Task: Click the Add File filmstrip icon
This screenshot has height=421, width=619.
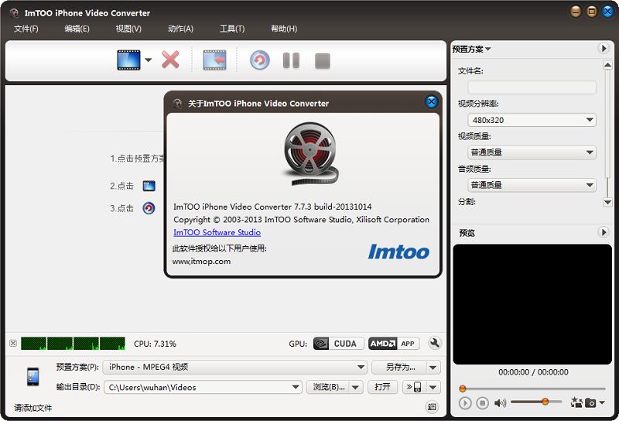Action: (128, 60)
